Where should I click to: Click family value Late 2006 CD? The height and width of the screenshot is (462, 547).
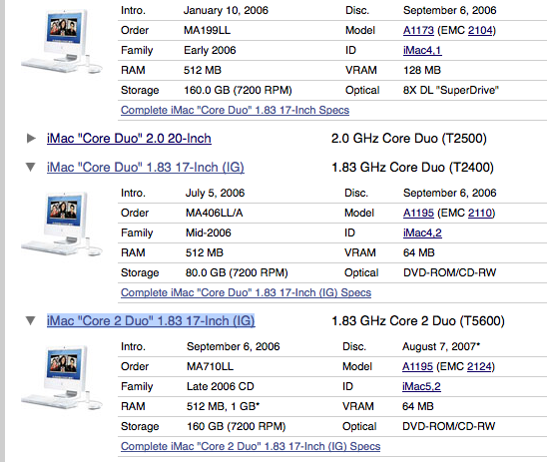pos(221,387)
